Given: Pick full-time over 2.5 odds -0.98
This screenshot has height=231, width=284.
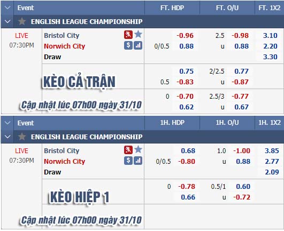Looking at the screenshot, I should [x=240, y=35].
